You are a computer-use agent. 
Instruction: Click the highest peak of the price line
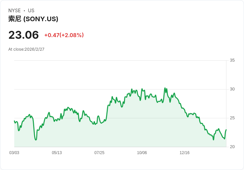165,88
